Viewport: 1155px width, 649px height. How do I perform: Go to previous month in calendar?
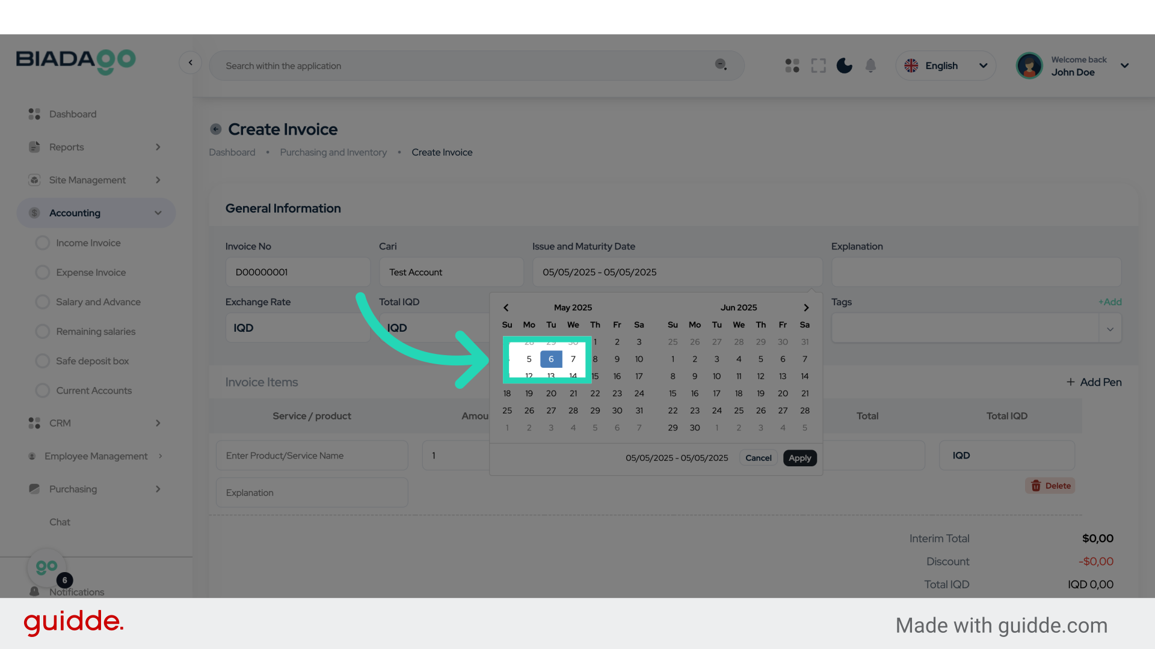[x=506, y=308]
